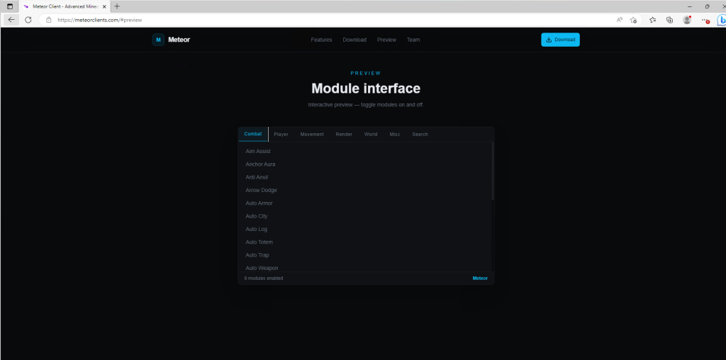
Task: Click the 'Module interface' heading
Action: click(366, 88)
